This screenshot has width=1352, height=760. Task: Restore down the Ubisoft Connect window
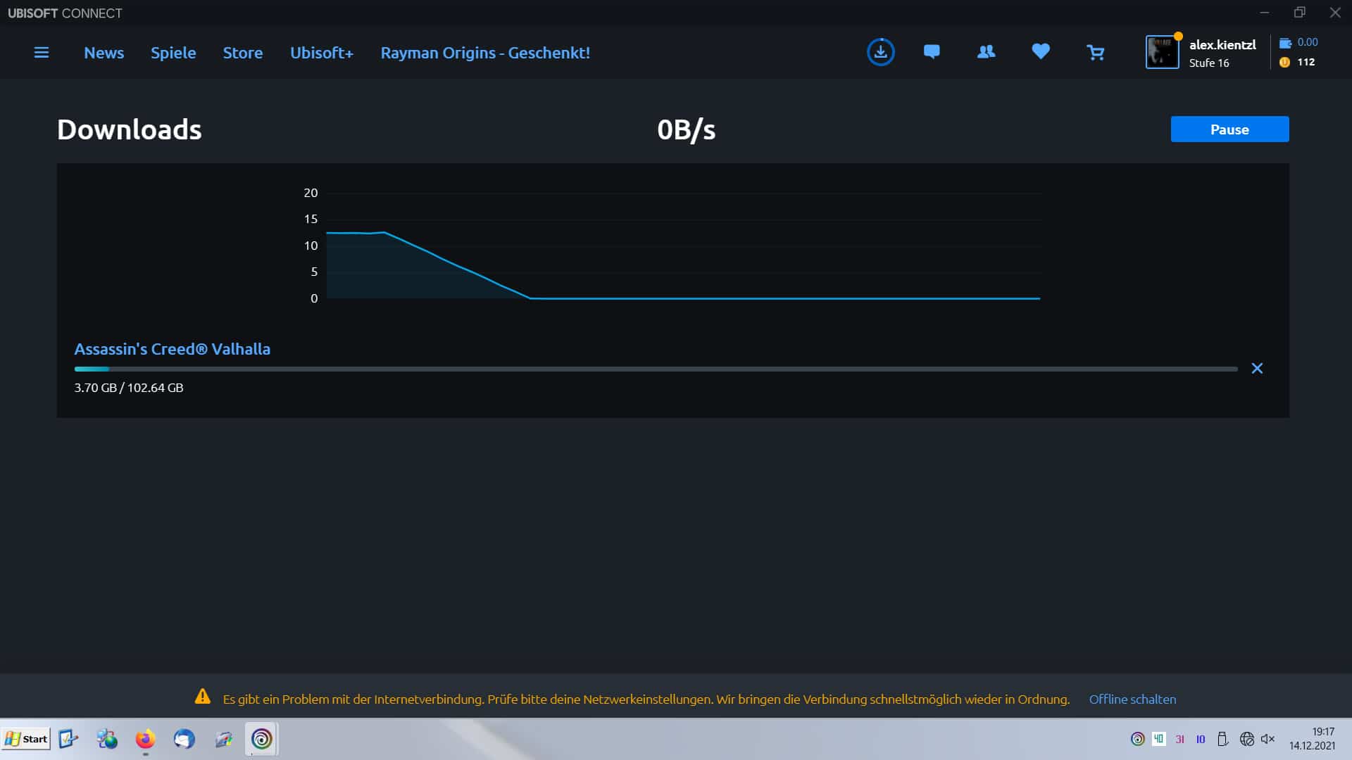click(x=1300, y=13)
